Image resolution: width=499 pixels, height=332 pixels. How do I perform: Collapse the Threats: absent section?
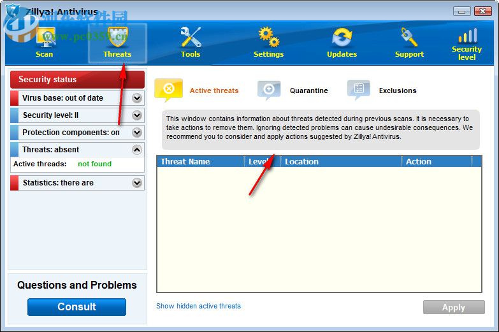tap(137, 150)
